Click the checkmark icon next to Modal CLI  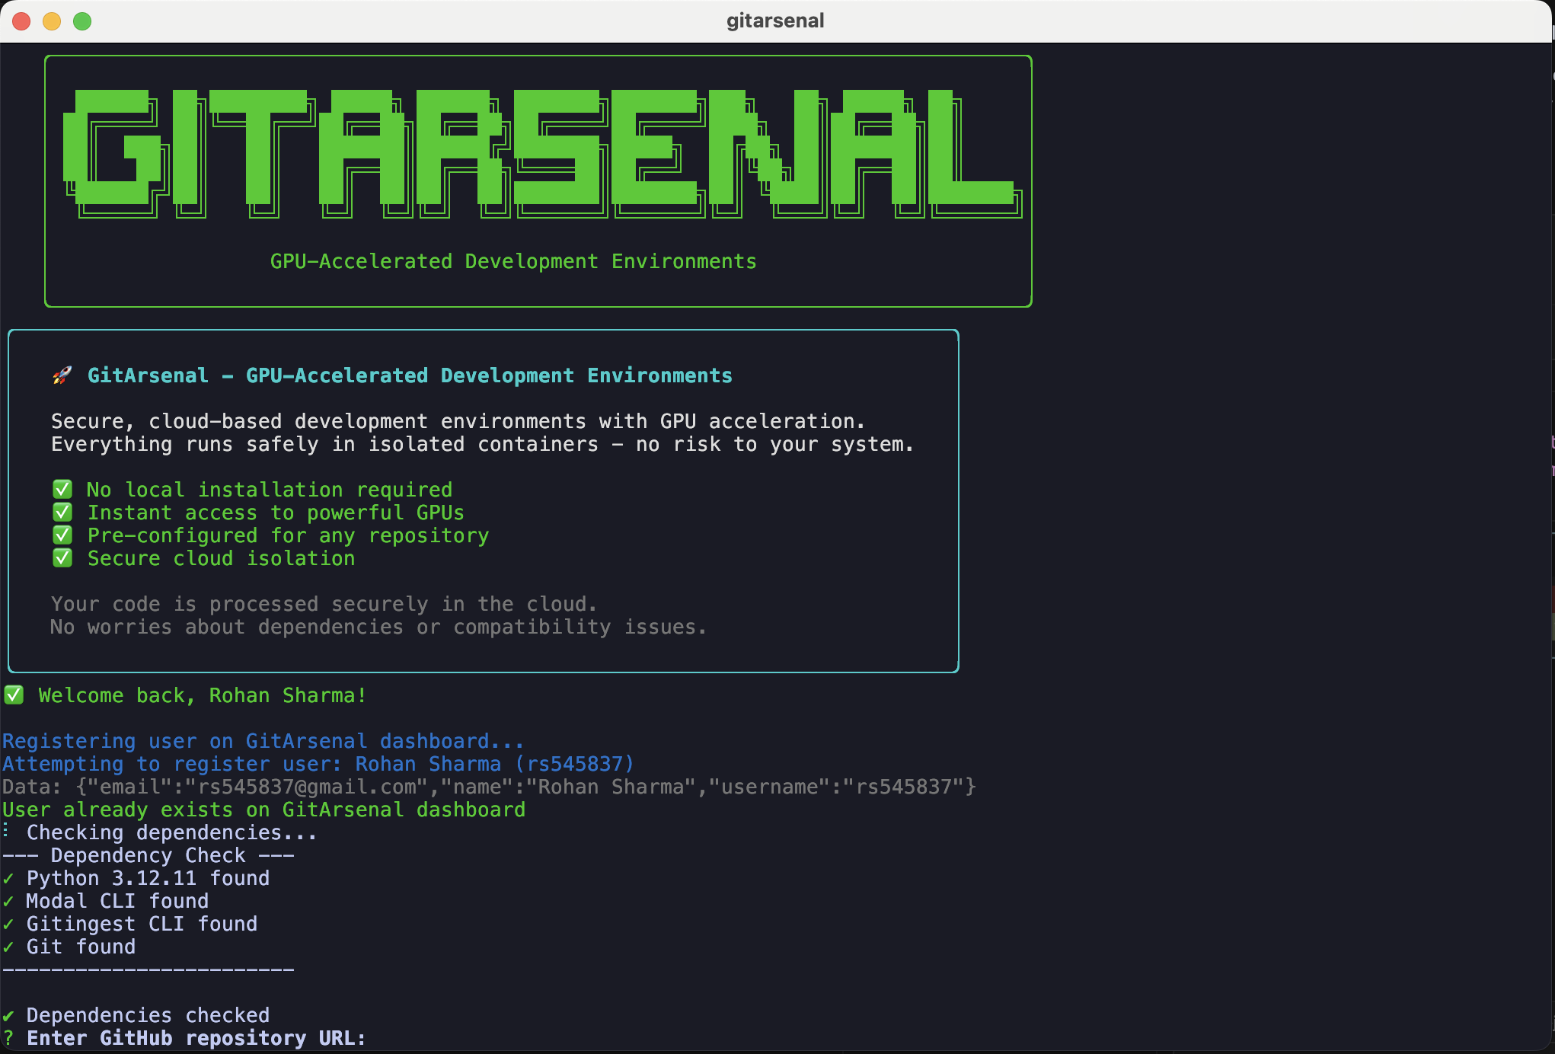pos(9,901)
